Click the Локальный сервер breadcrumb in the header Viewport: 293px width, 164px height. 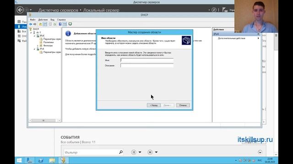tap(101, 10)
